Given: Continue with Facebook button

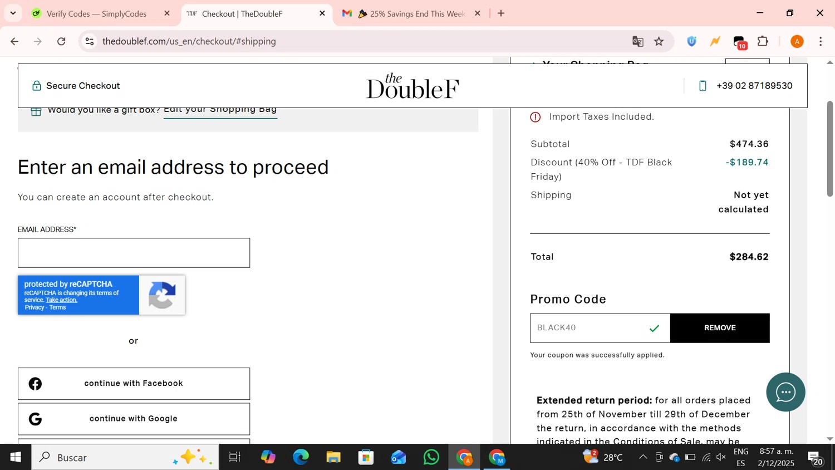Looking at the screenshot, I should (134, 384).
